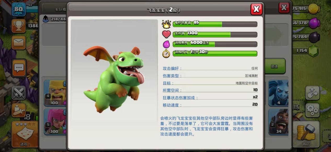The height and width of the screenshot is (152, 331).
Task: Select the Minion troop card
Action: coord(278,93)
